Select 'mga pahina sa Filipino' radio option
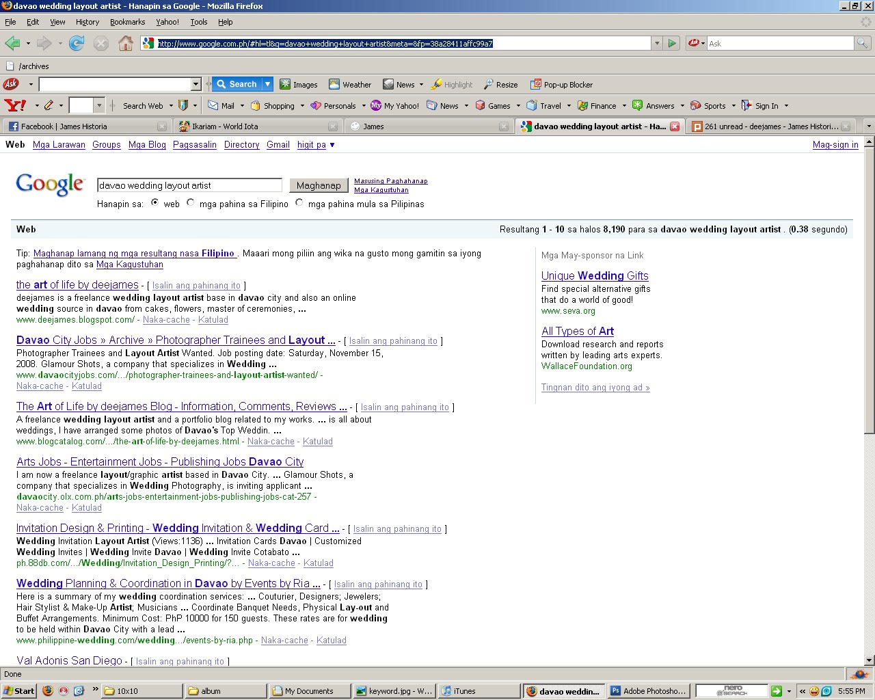 point(191,203)
